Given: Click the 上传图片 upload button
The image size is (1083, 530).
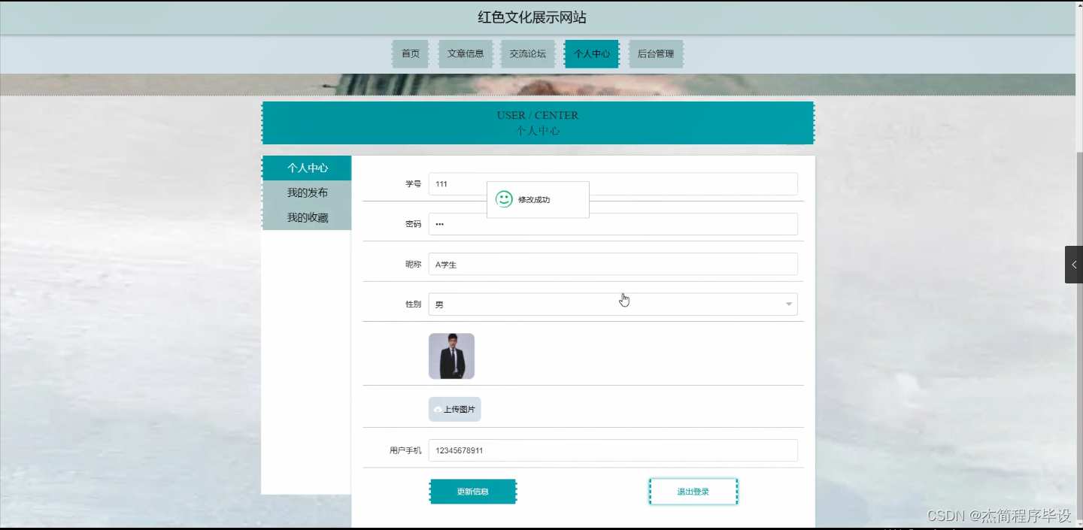Looking at the screenshot, I should (x=454, y=409).
